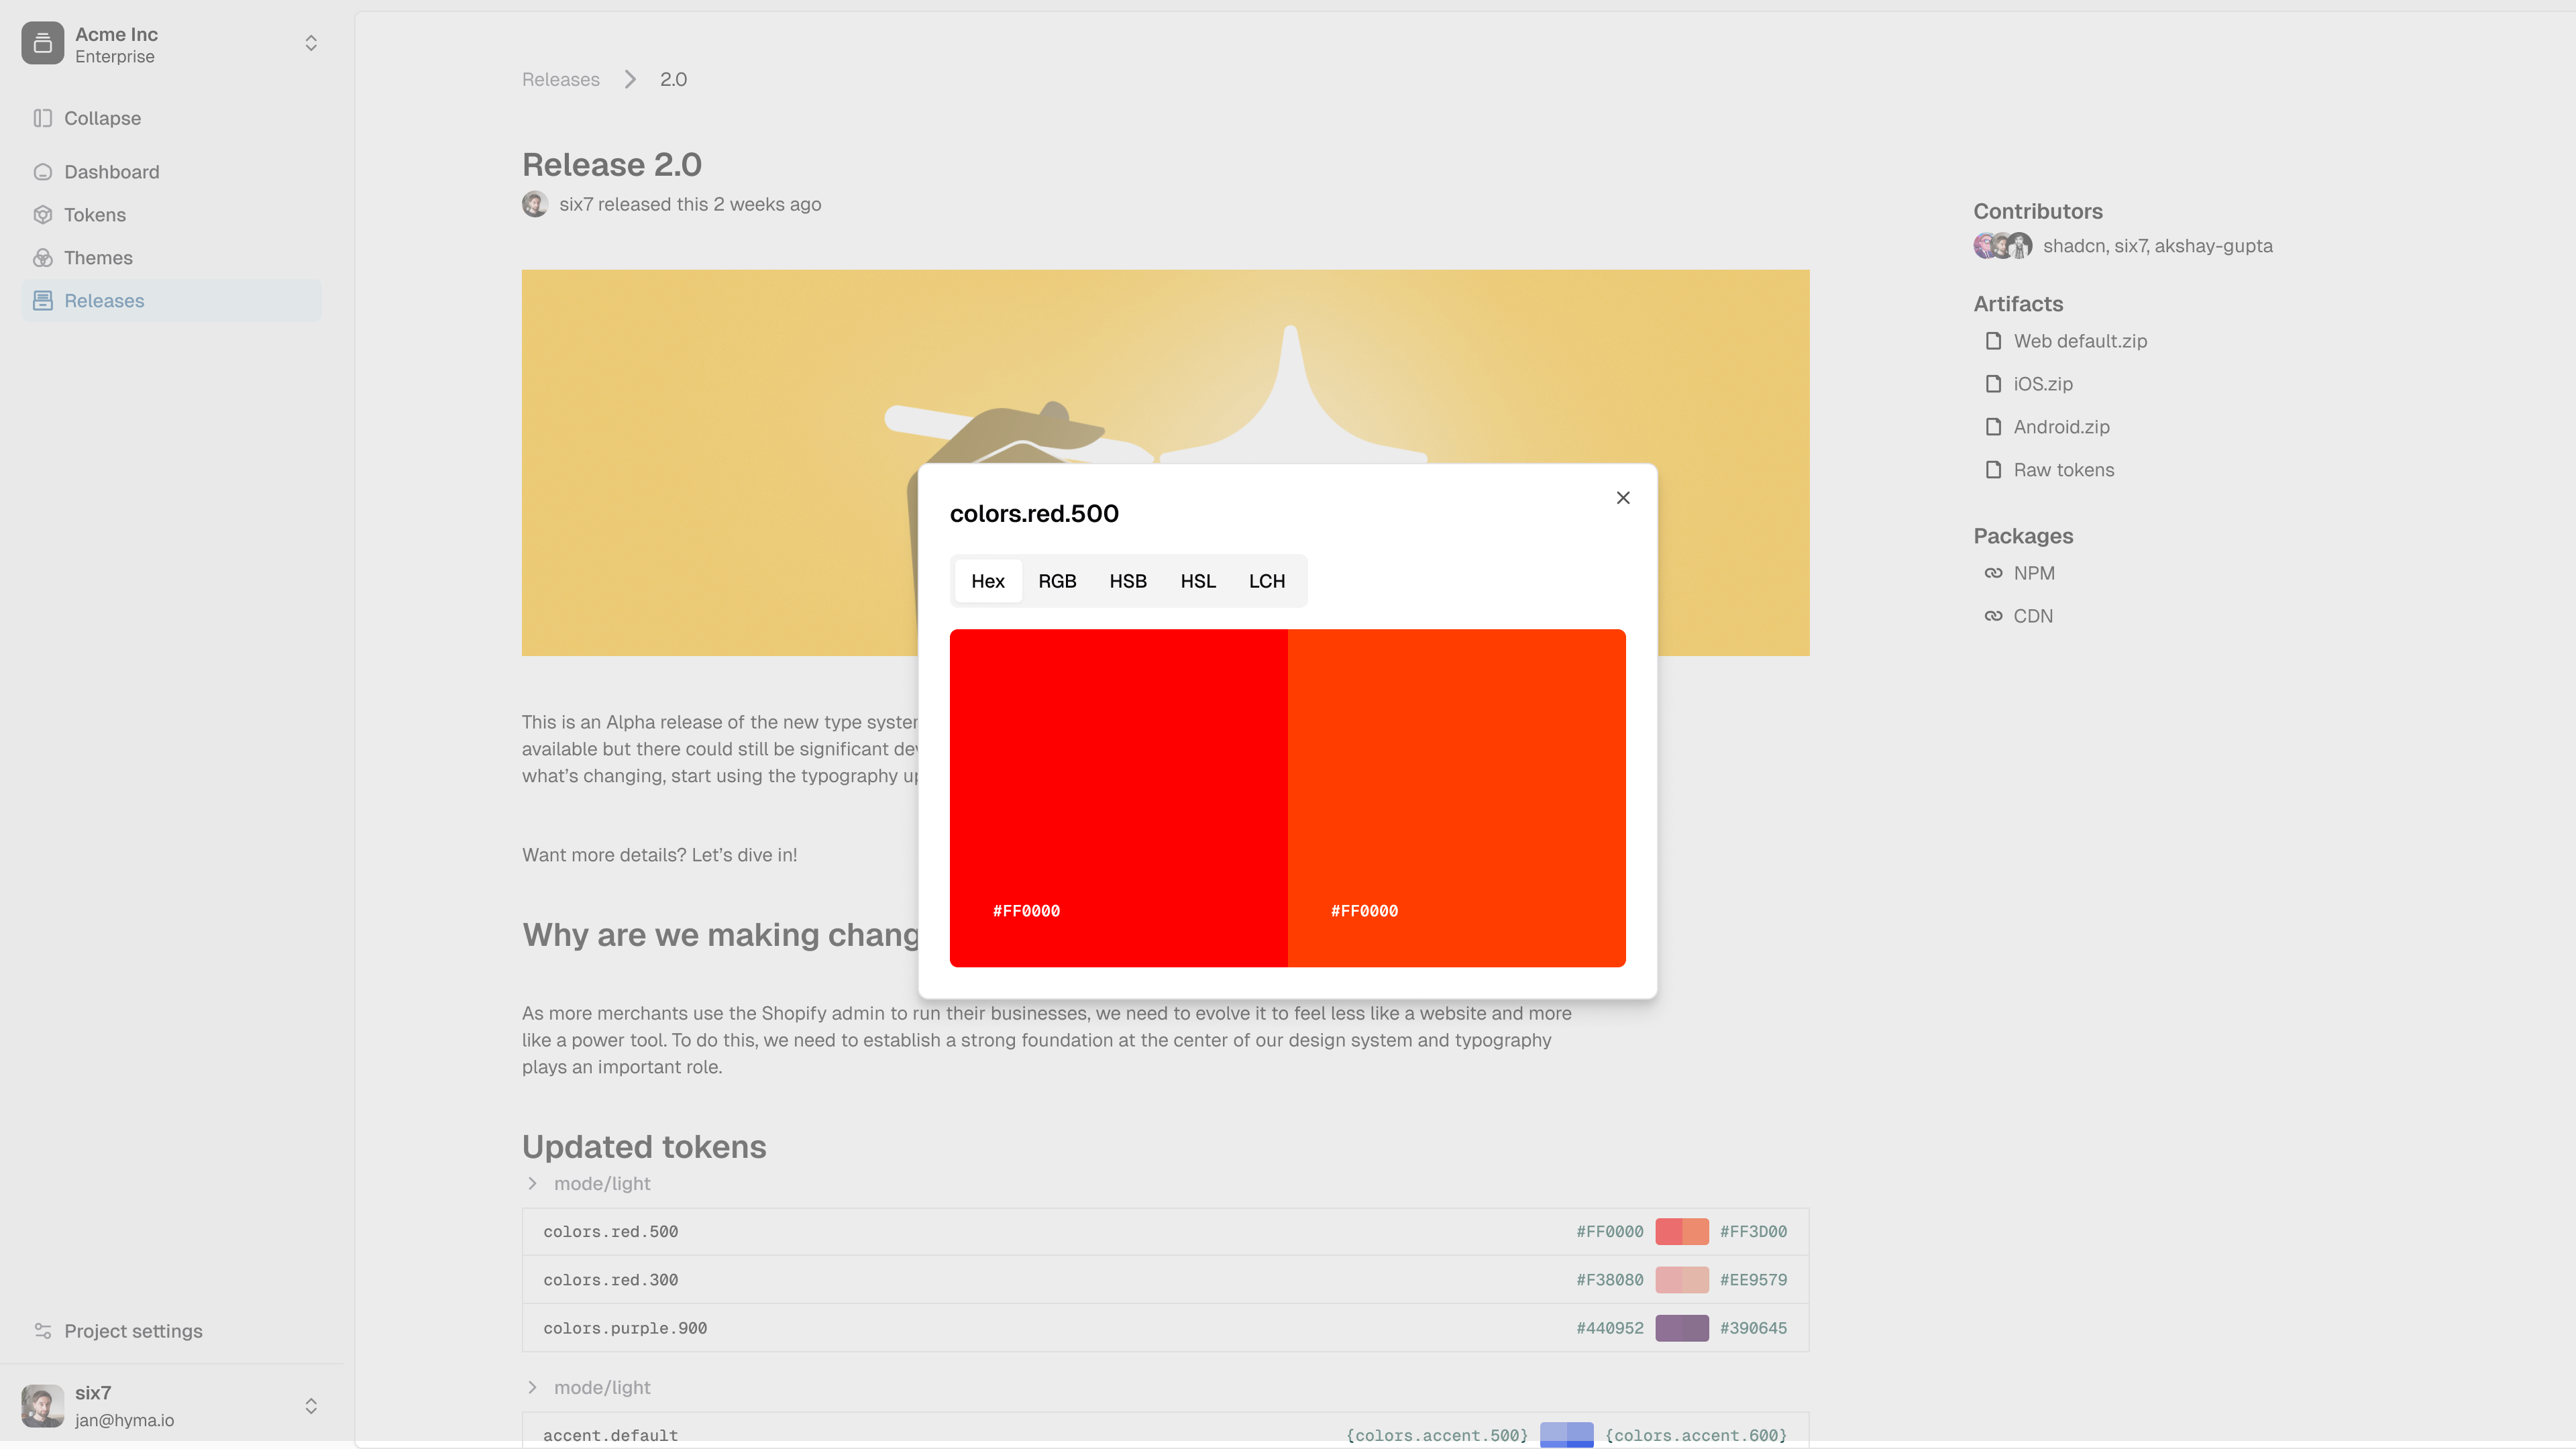This screenshot has width=2576, height=1449.
Task: Select the LCH color format tab
Action: click(x=1266, y=581)
